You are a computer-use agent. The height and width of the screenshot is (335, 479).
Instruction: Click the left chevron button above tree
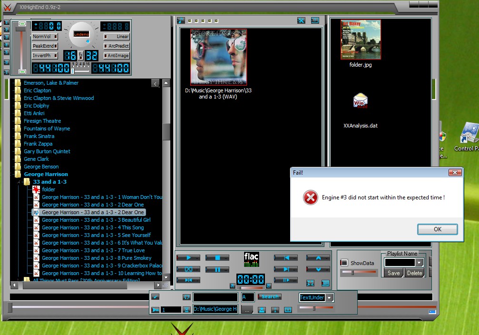155,83
